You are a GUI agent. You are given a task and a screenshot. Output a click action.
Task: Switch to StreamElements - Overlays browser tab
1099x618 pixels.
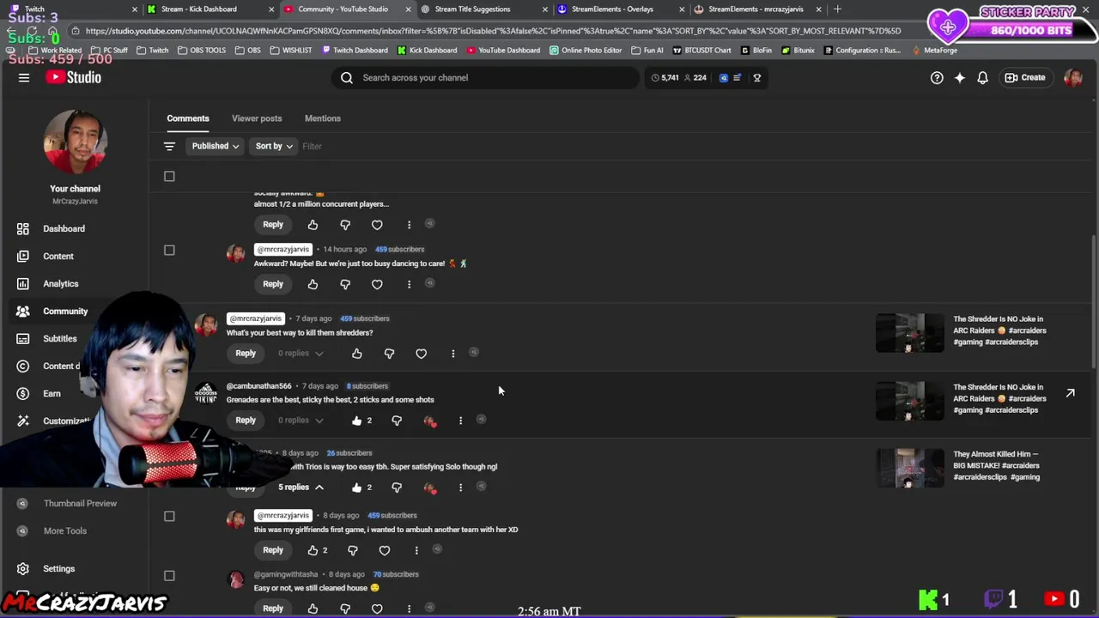pyautogui.click(x=612, y=9)
